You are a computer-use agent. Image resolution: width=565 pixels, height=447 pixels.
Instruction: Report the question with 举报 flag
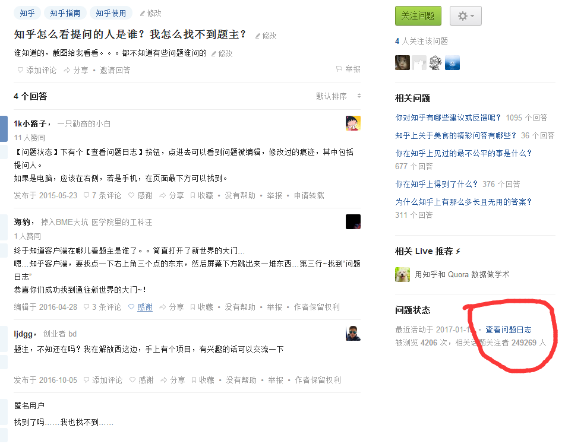348,69
